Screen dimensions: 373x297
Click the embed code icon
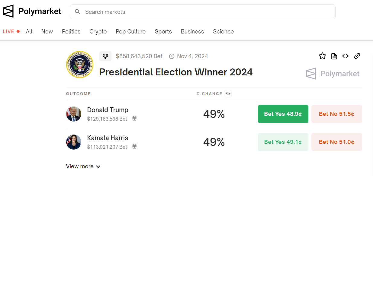click(x=345, y=56)
